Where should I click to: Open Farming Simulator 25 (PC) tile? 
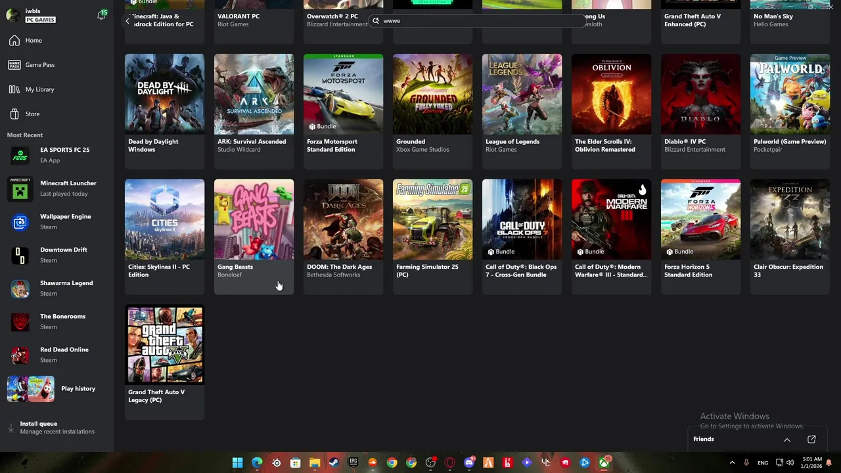pos(432,236)
